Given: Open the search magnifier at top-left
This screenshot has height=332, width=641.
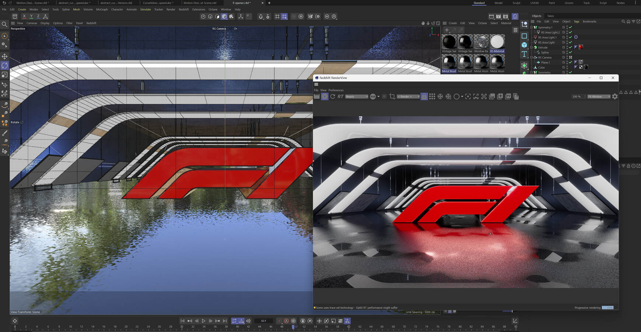Looking at the screenshot, I should [x=4, y=24].
